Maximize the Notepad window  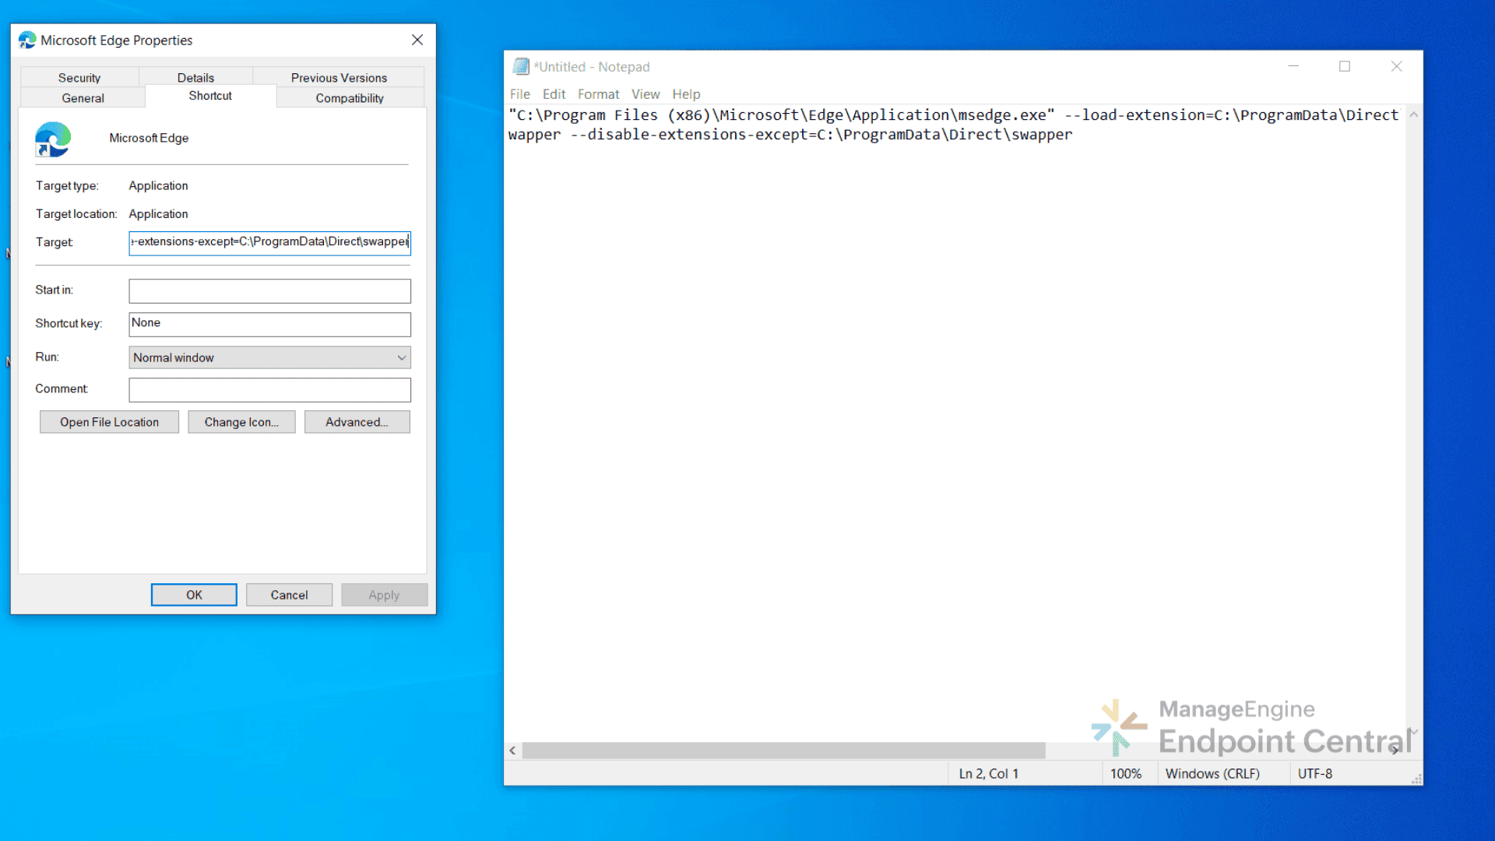pos(1345,67)
